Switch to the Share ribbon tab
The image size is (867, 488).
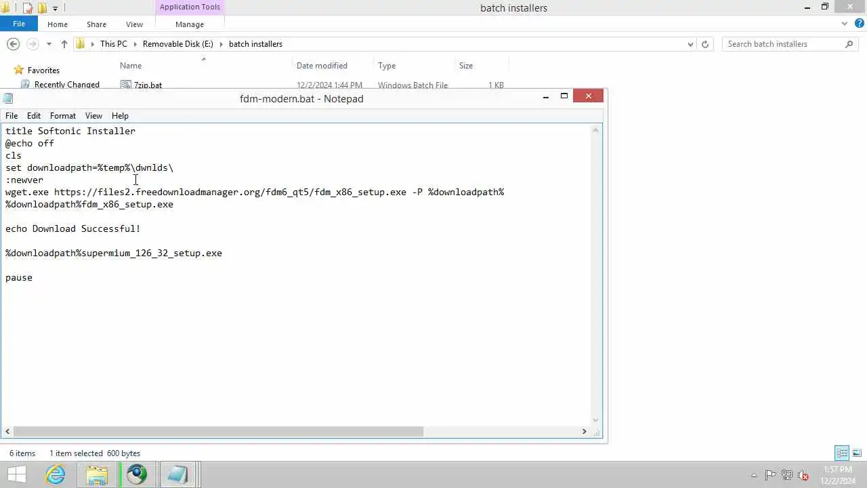[x=96, y=24]
